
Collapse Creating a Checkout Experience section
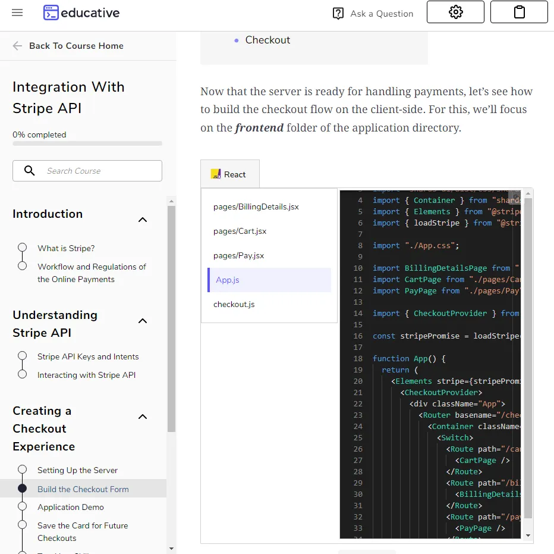[143, 417]
